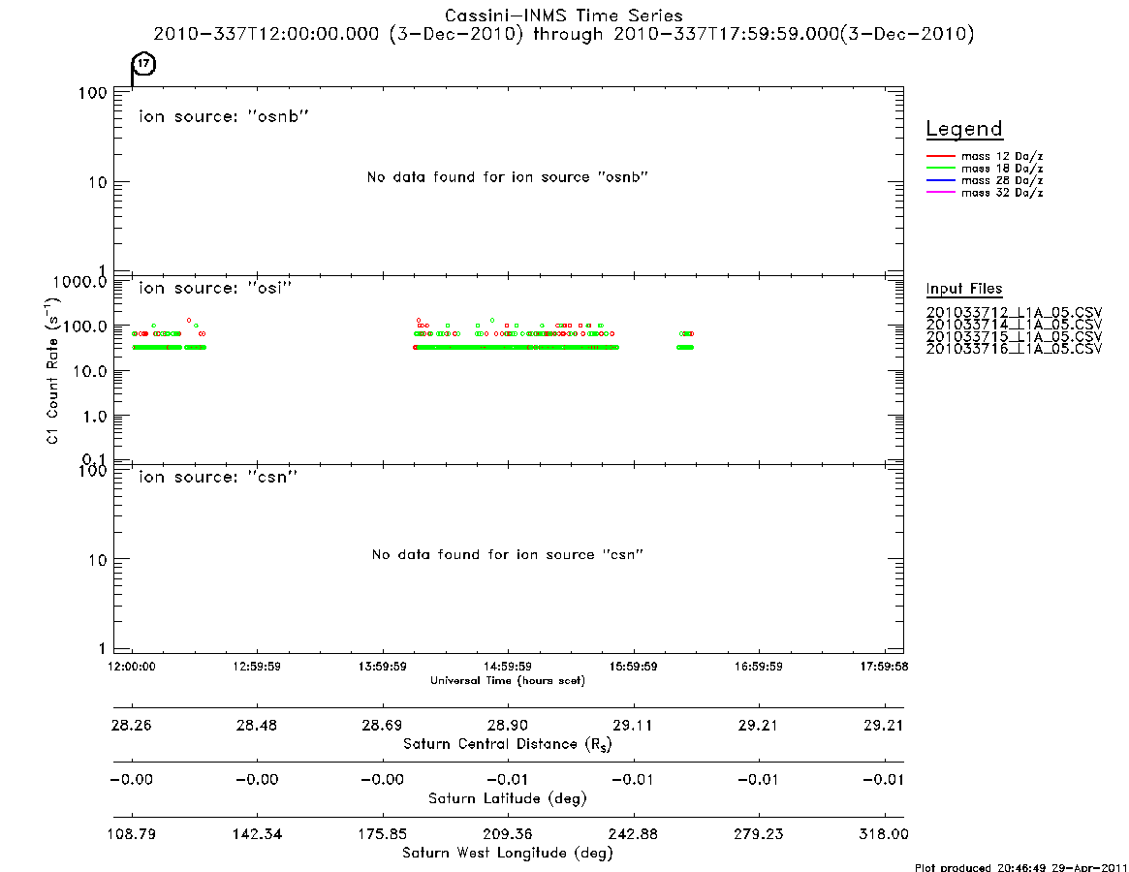Click the 10 tick on the csn panel
Screen dimensions: 1129x872
[98, 560]
